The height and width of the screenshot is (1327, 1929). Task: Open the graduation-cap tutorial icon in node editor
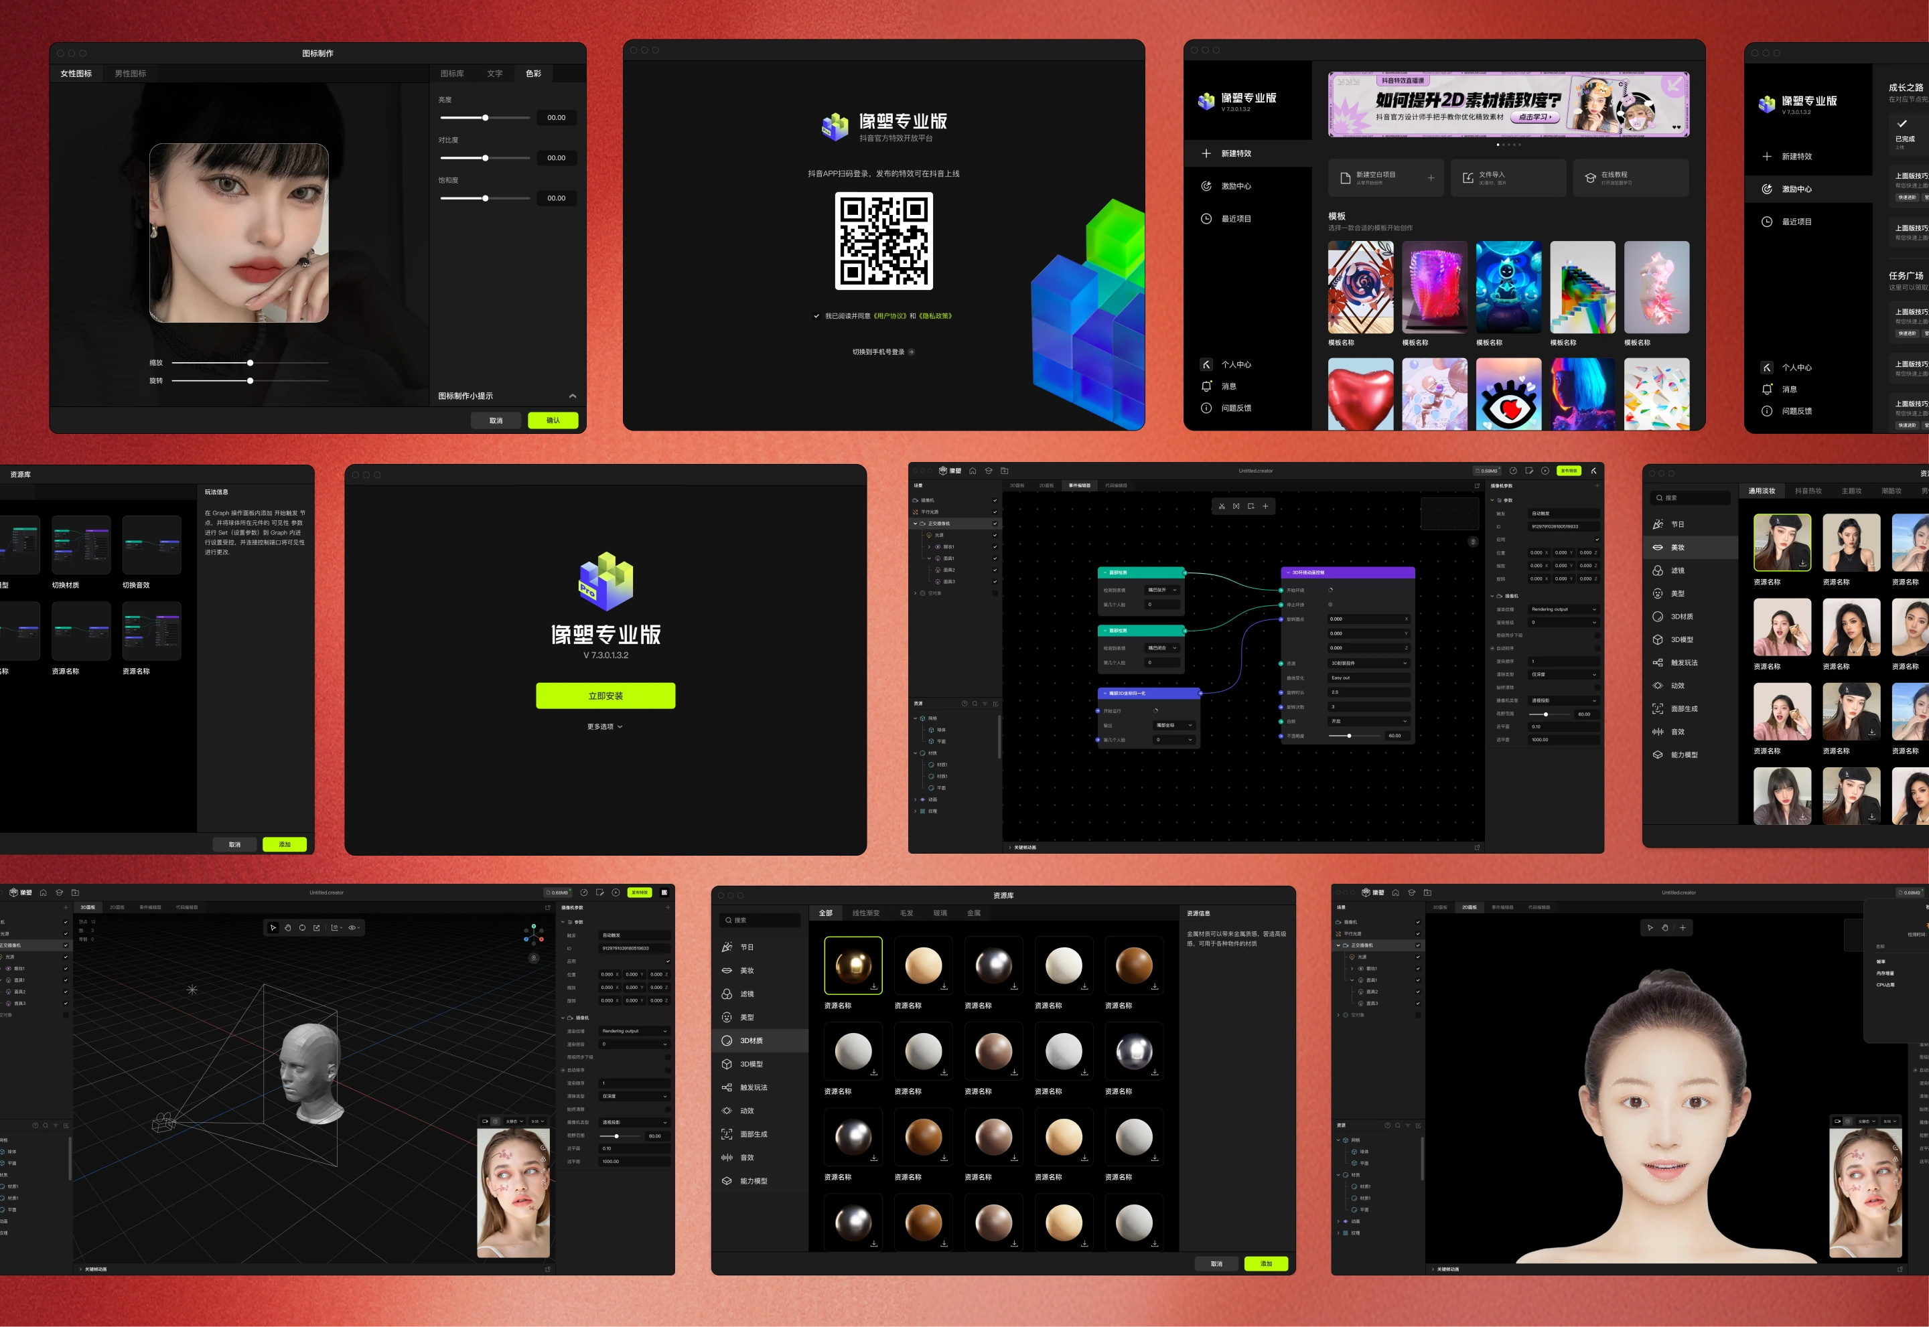pos(988,471)
